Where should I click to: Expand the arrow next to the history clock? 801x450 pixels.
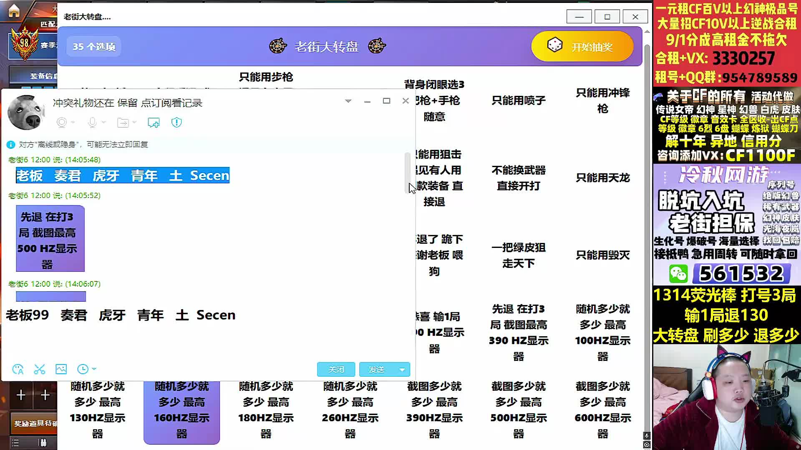[94, 369]
